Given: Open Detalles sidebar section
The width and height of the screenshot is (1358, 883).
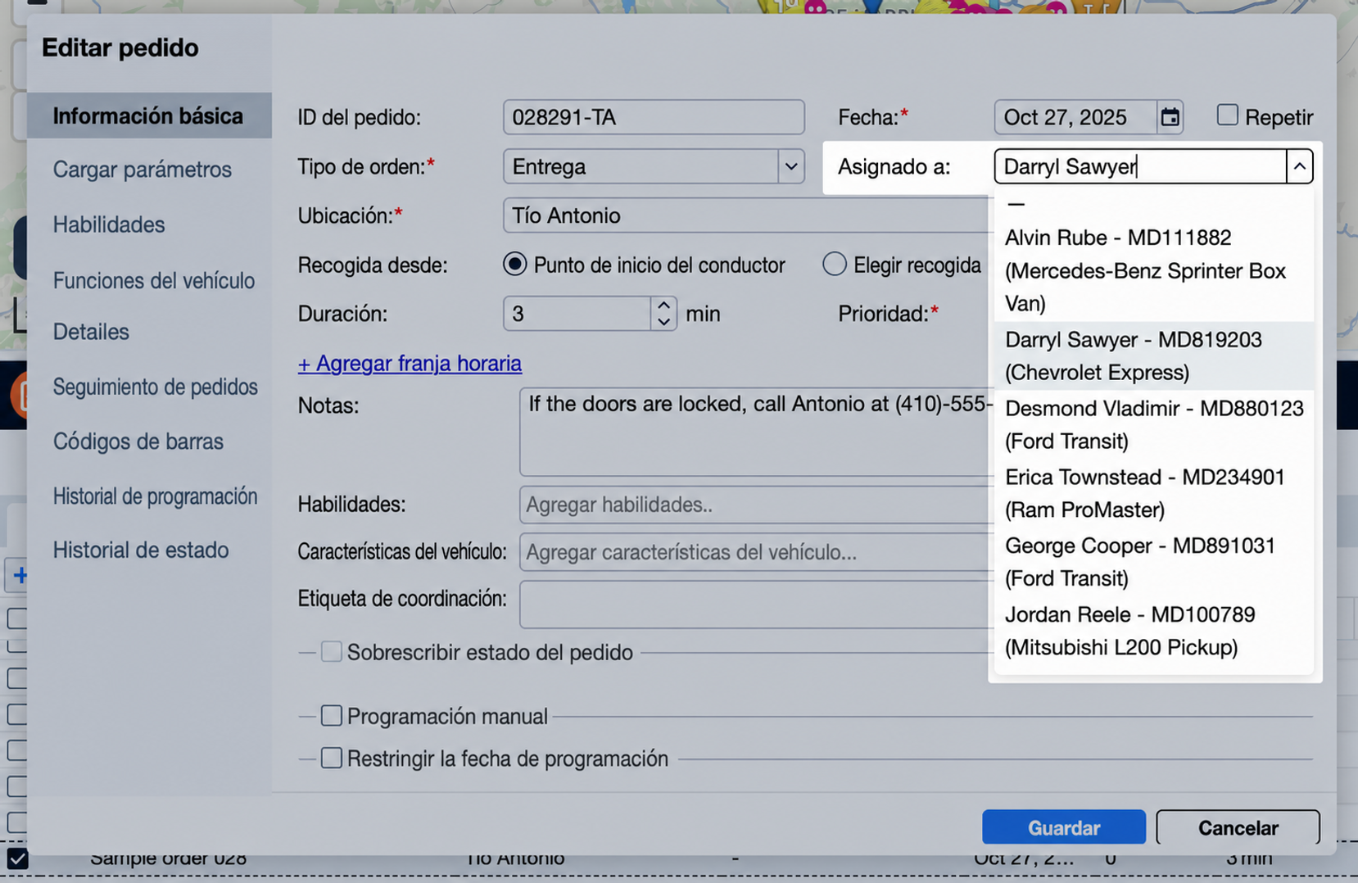Looking at the screenshot, I should 91,332.
